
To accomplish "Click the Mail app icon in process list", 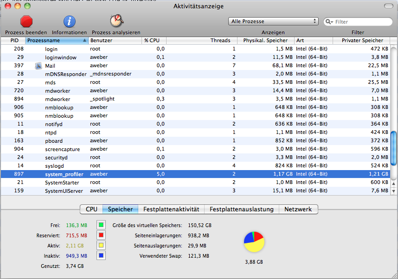I will click(x=39, y=66).
